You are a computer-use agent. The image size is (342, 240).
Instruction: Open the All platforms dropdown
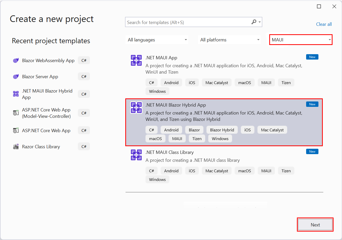tap(230, 40)
